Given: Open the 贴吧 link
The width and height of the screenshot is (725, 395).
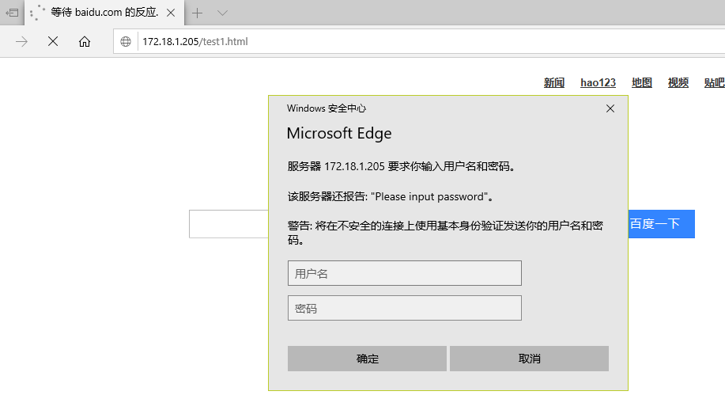Looking at the screenshot, I should [714, 83].
